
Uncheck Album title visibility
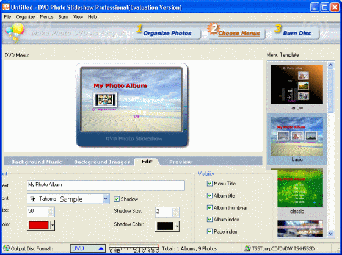[x=209, y=195]
